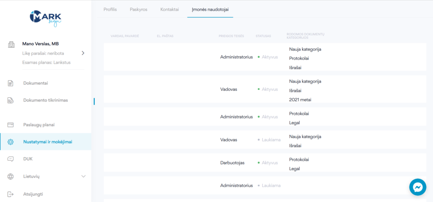Click the MarkSign logo
The image size is (433, 202).
click(x=45, y=18)
